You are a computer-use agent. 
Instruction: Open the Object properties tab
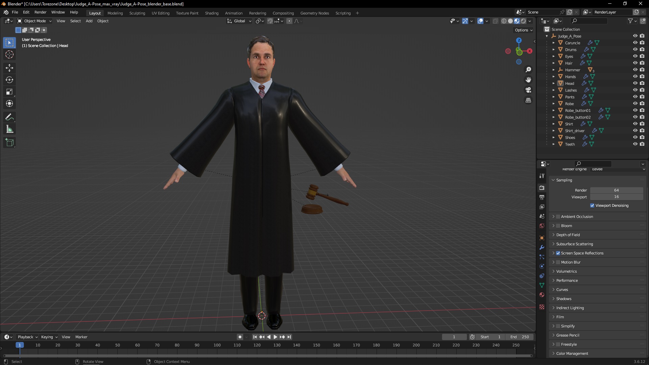[542, 238]
